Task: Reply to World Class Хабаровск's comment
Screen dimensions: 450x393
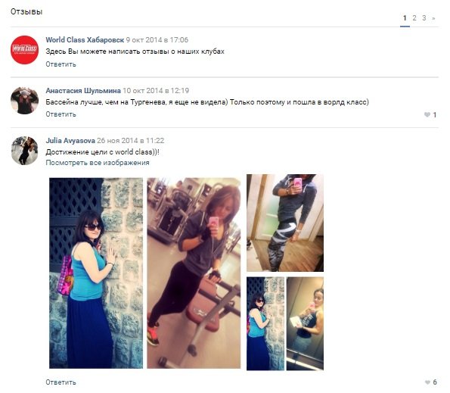Action: [61, 64]
